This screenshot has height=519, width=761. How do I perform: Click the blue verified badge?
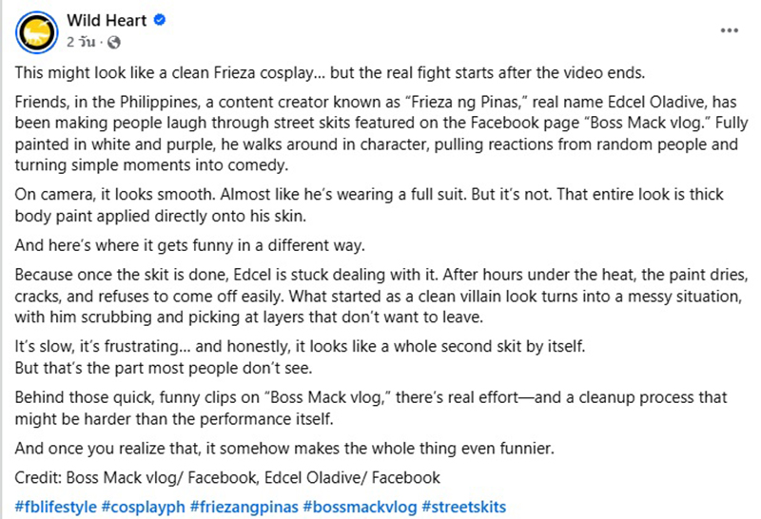point(160,22)
